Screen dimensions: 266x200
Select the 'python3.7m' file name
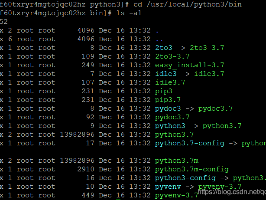pyautogui.click(x=177, y=161)
